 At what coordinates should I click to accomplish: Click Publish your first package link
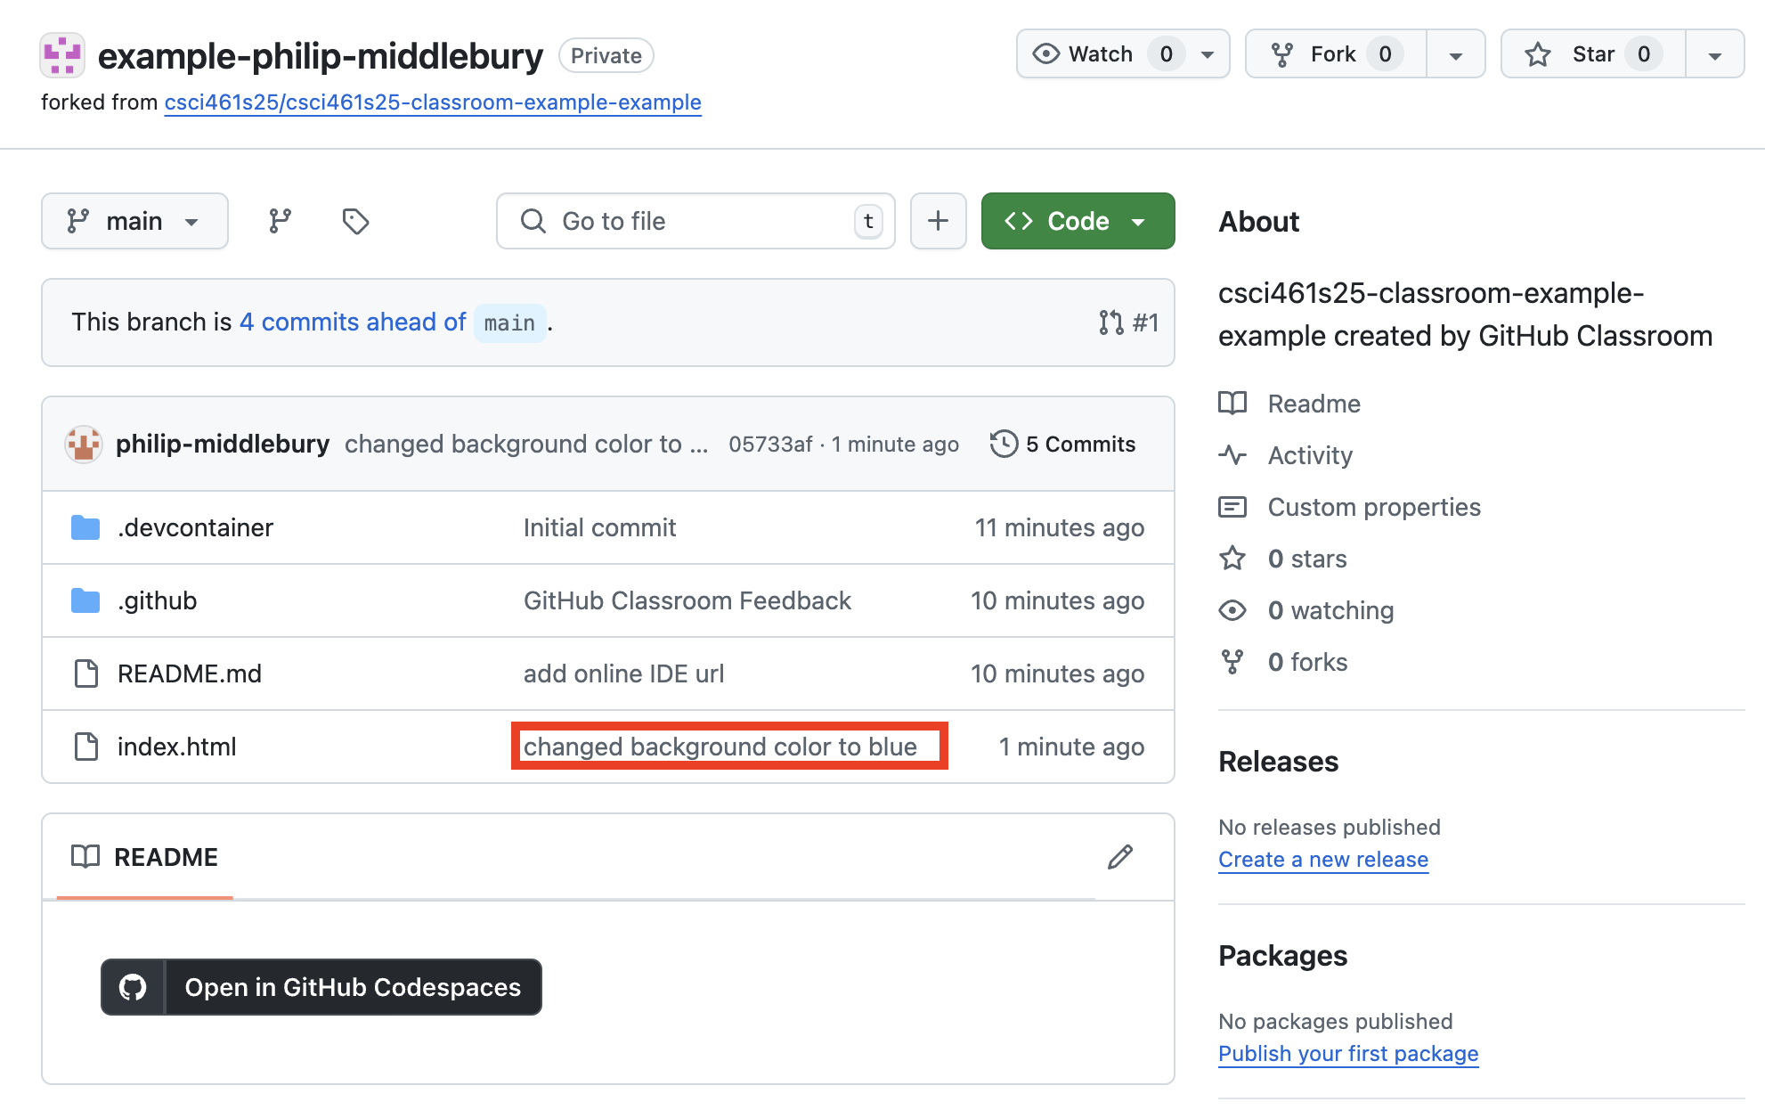click(1348, 1054)
